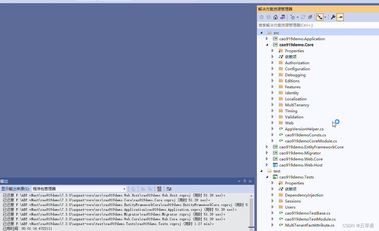This screenshot has height=231, width=379.
Task: Expand the cao919demo.Application project
Action: point(267,39)
